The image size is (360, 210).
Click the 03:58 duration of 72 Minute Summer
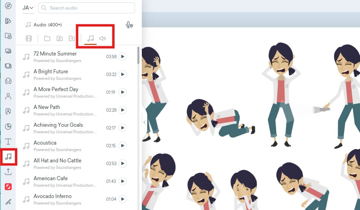pyautogui.click(x=111, y=57)
